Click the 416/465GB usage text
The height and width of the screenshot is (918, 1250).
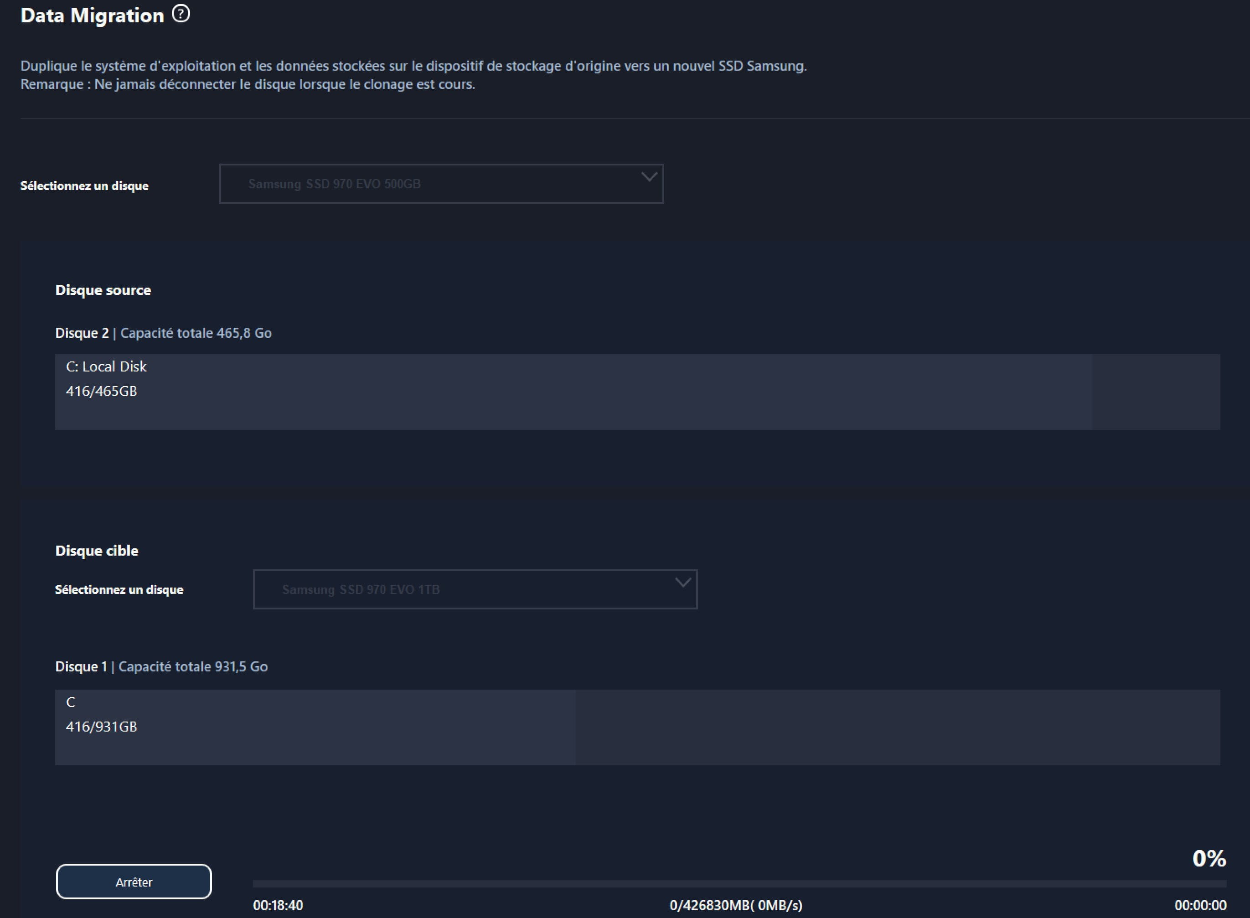[101, 391]
